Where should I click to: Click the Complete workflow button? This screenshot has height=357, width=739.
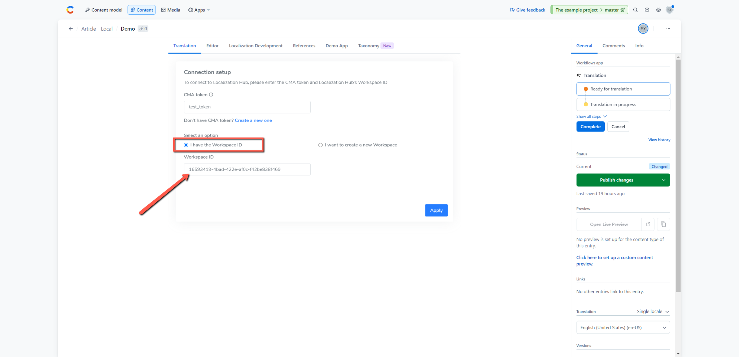(590, 127)
